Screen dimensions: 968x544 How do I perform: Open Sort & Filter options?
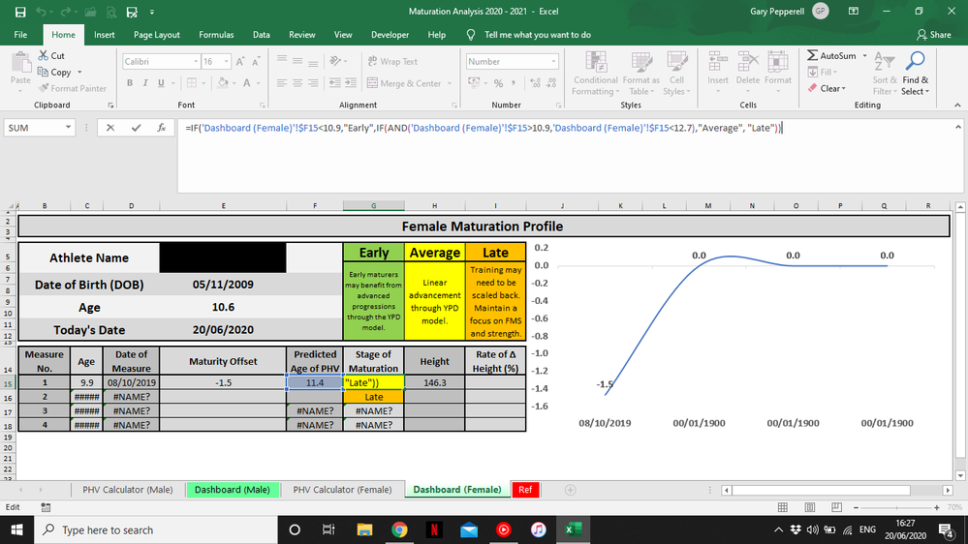tap(884, 73)
